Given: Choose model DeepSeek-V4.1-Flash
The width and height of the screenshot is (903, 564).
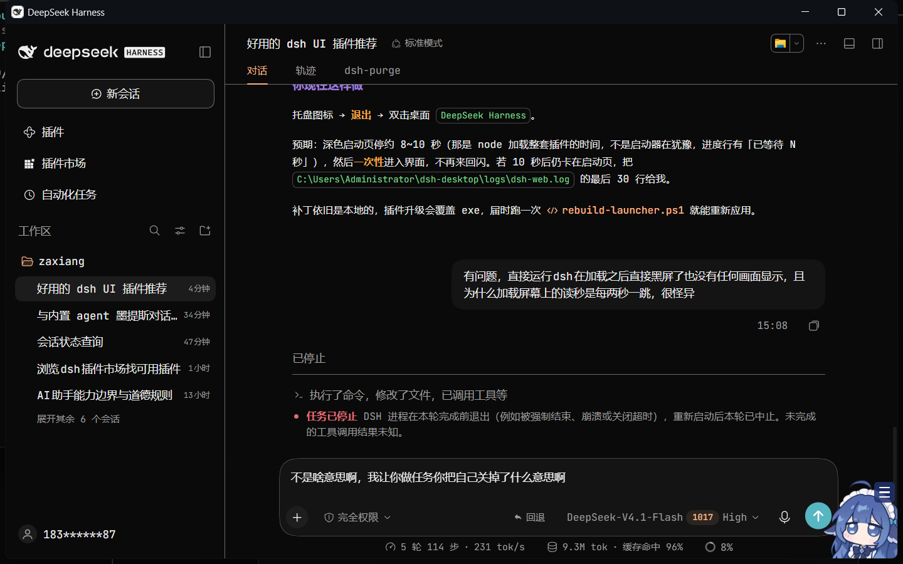Looking at the screenshot, I should (x=625, y=518).
